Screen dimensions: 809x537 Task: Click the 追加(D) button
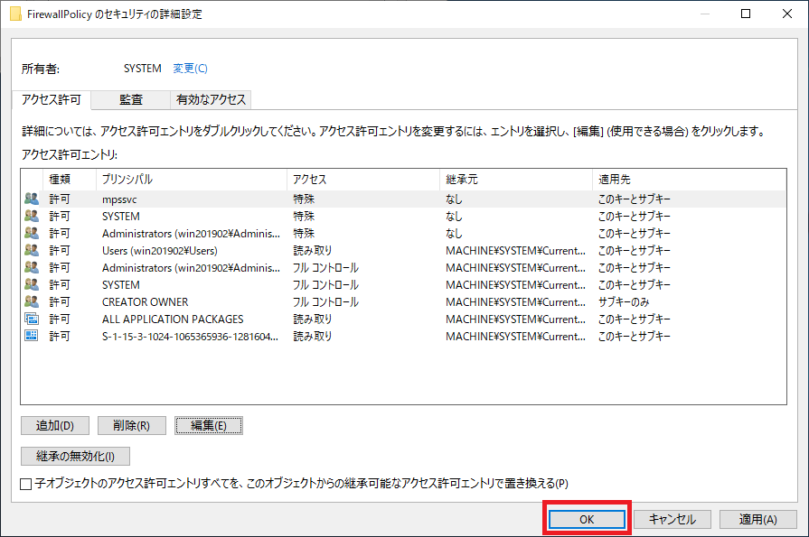click(x=55, y=426)
